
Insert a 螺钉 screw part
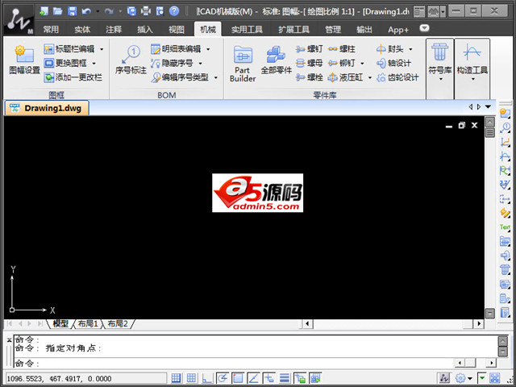pyautogui.click(x=309, y=49)
